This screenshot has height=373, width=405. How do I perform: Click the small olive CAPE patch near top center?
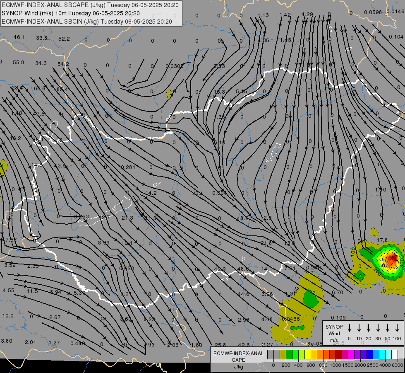click(x=169, y=94)
